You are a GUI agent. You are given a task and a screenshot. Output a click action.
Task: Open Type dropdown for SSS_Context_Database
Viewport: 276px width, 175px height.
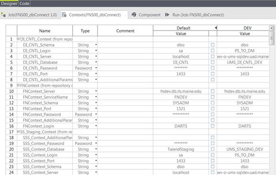(x=96, y=149)
